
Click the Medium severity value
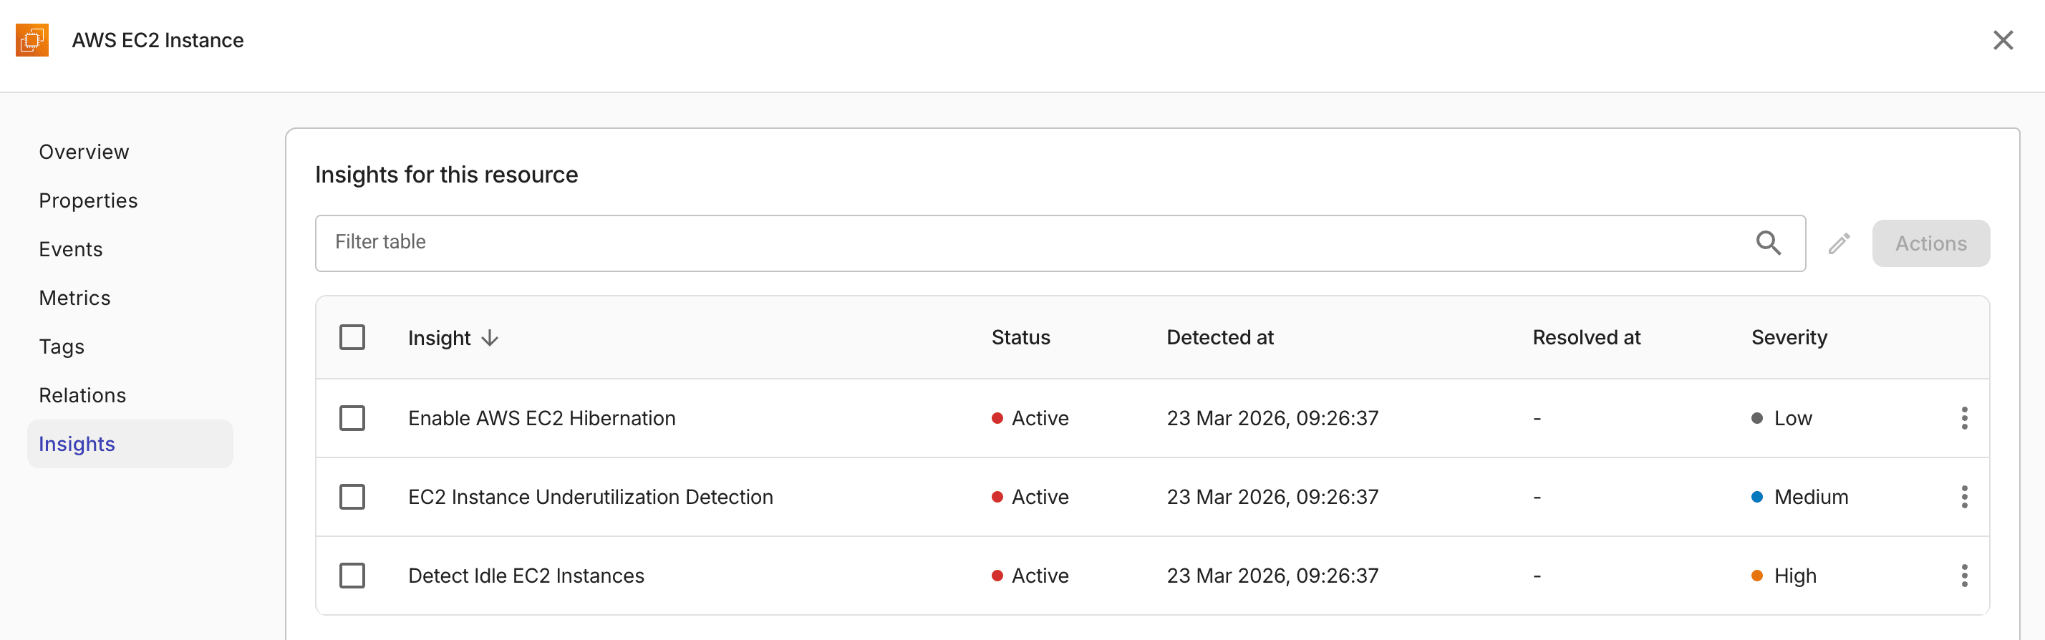coord(1799,497)
